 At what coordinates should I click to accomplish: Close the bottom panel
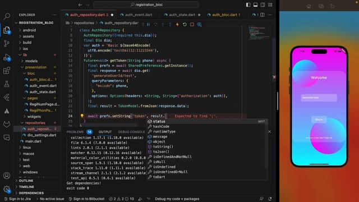pyautogui.click(x=269, y=132)
